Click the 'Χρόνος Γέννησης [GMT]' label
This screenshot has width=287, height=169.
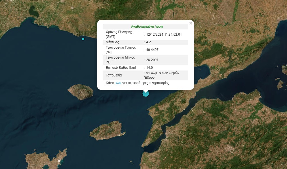pyautogui.click(x=119, y=35)
